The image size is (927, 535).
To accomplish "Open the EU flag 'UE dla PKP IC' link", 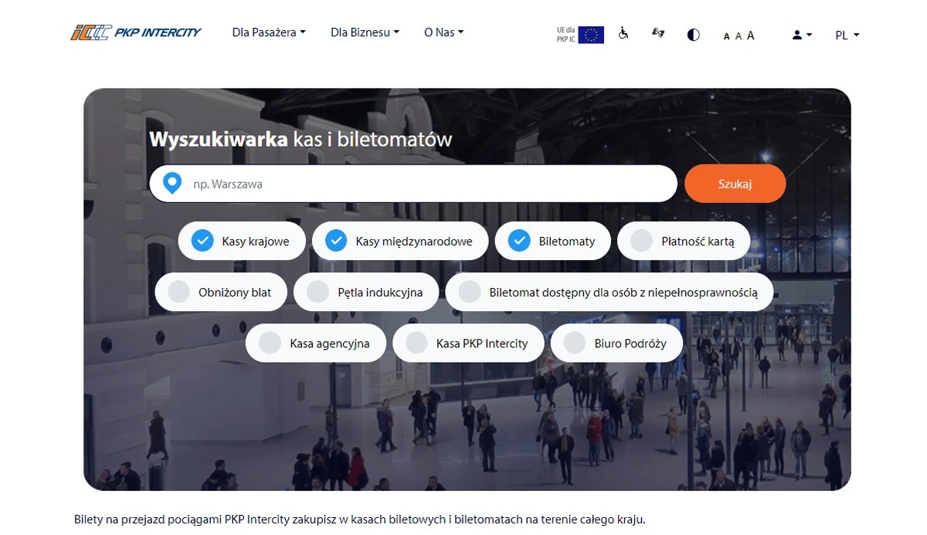I will (x=581, y=35).
